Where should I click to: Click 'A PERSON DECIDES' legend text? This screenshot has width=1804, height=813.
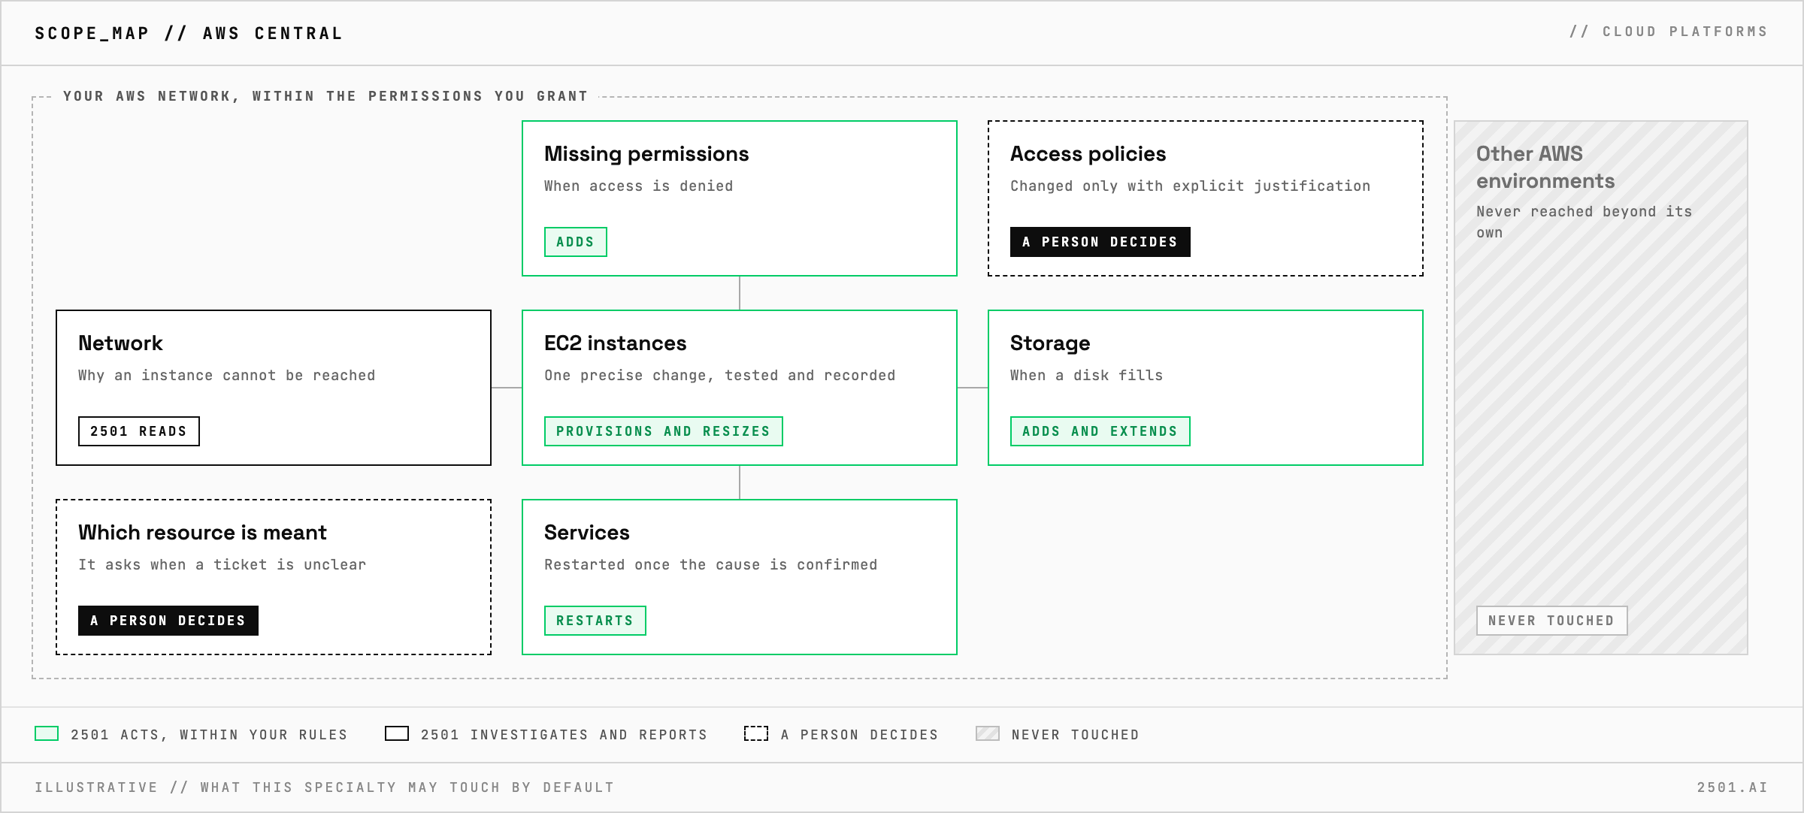[860, 735]
